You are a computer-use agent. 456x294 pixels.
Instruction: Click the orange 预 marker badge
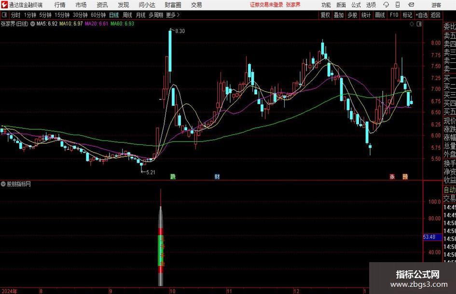405,176
